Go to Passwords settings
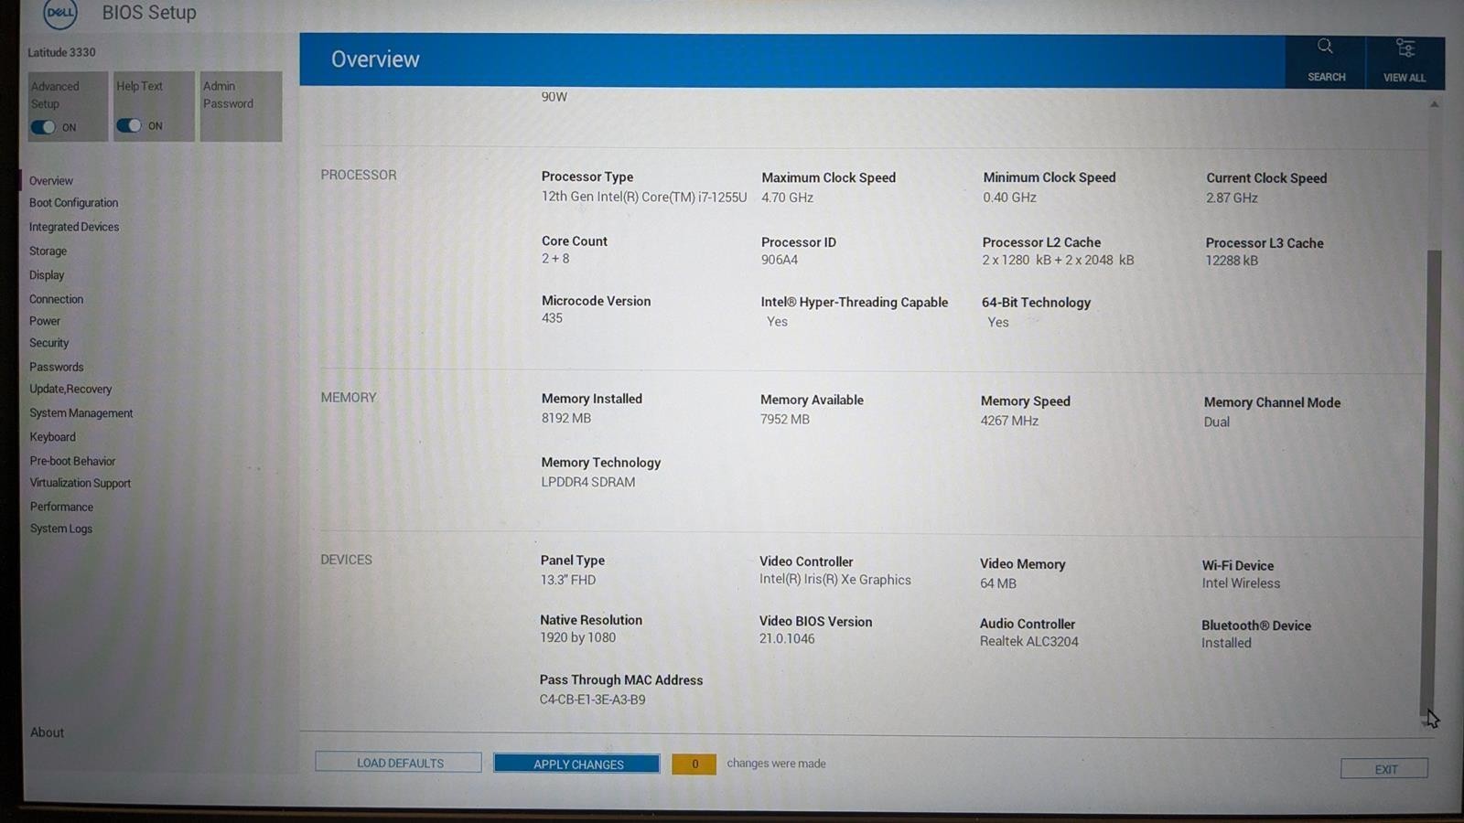This screenshot has height=823, width=1464. pyautogui.click(x=56, y=367)
